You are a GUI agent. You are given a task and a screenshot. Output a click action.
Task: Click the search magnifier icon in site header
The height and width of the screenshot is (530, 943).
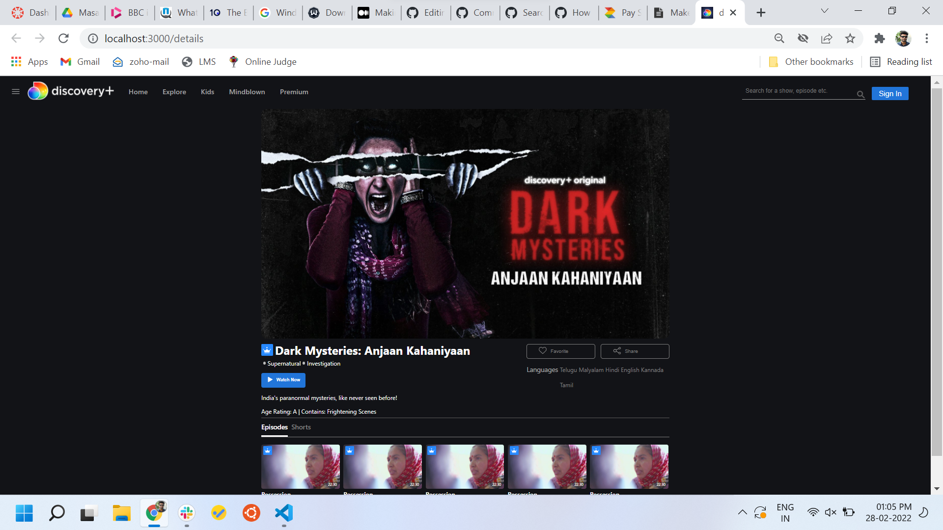(x=860, y=94)
